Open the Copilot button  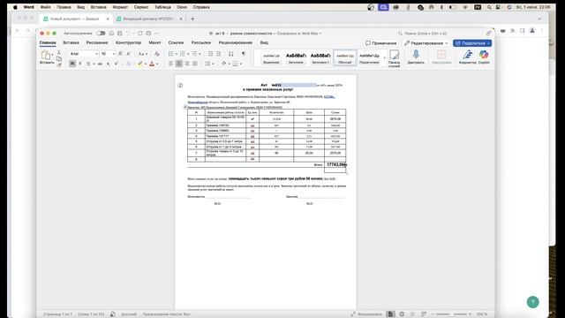[484, 57]
